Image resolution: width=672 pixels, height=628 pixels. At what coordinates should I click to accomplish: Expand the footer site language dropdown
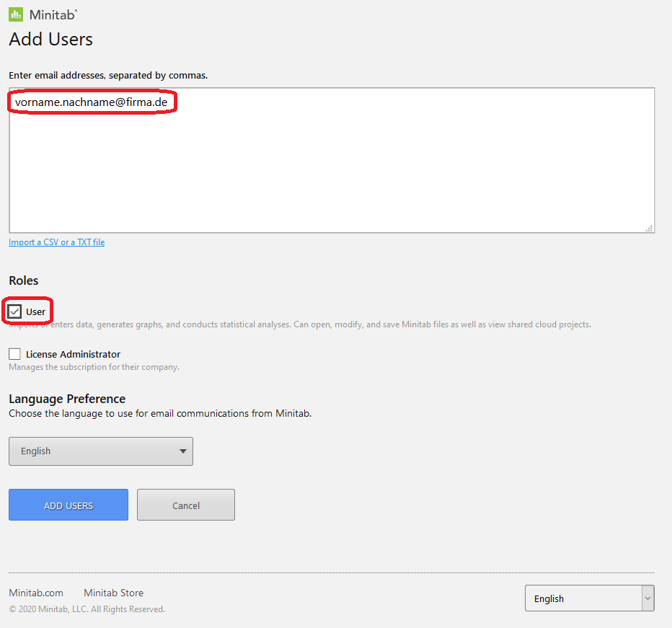point(590,598)
